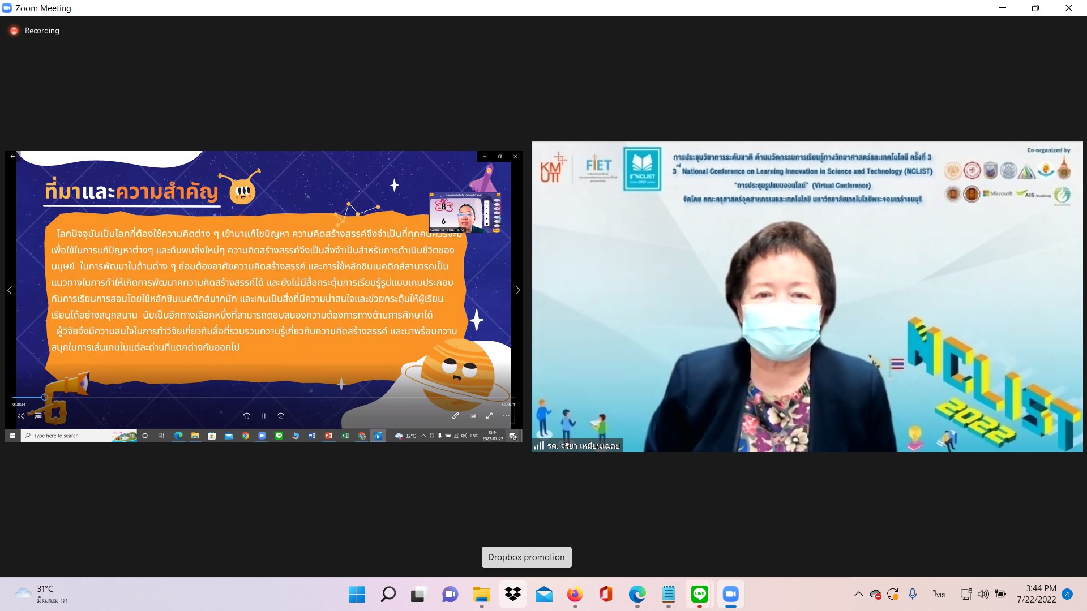Click the 3:44 PM clock and date

click(x=1036, y=594)
